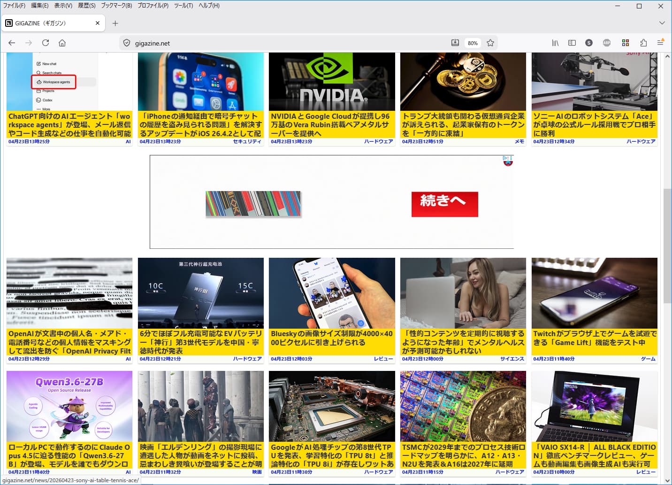Viewport: 672px width, 485px height.
Task: Open the ツール(T) menu
Action: [183, 6]
